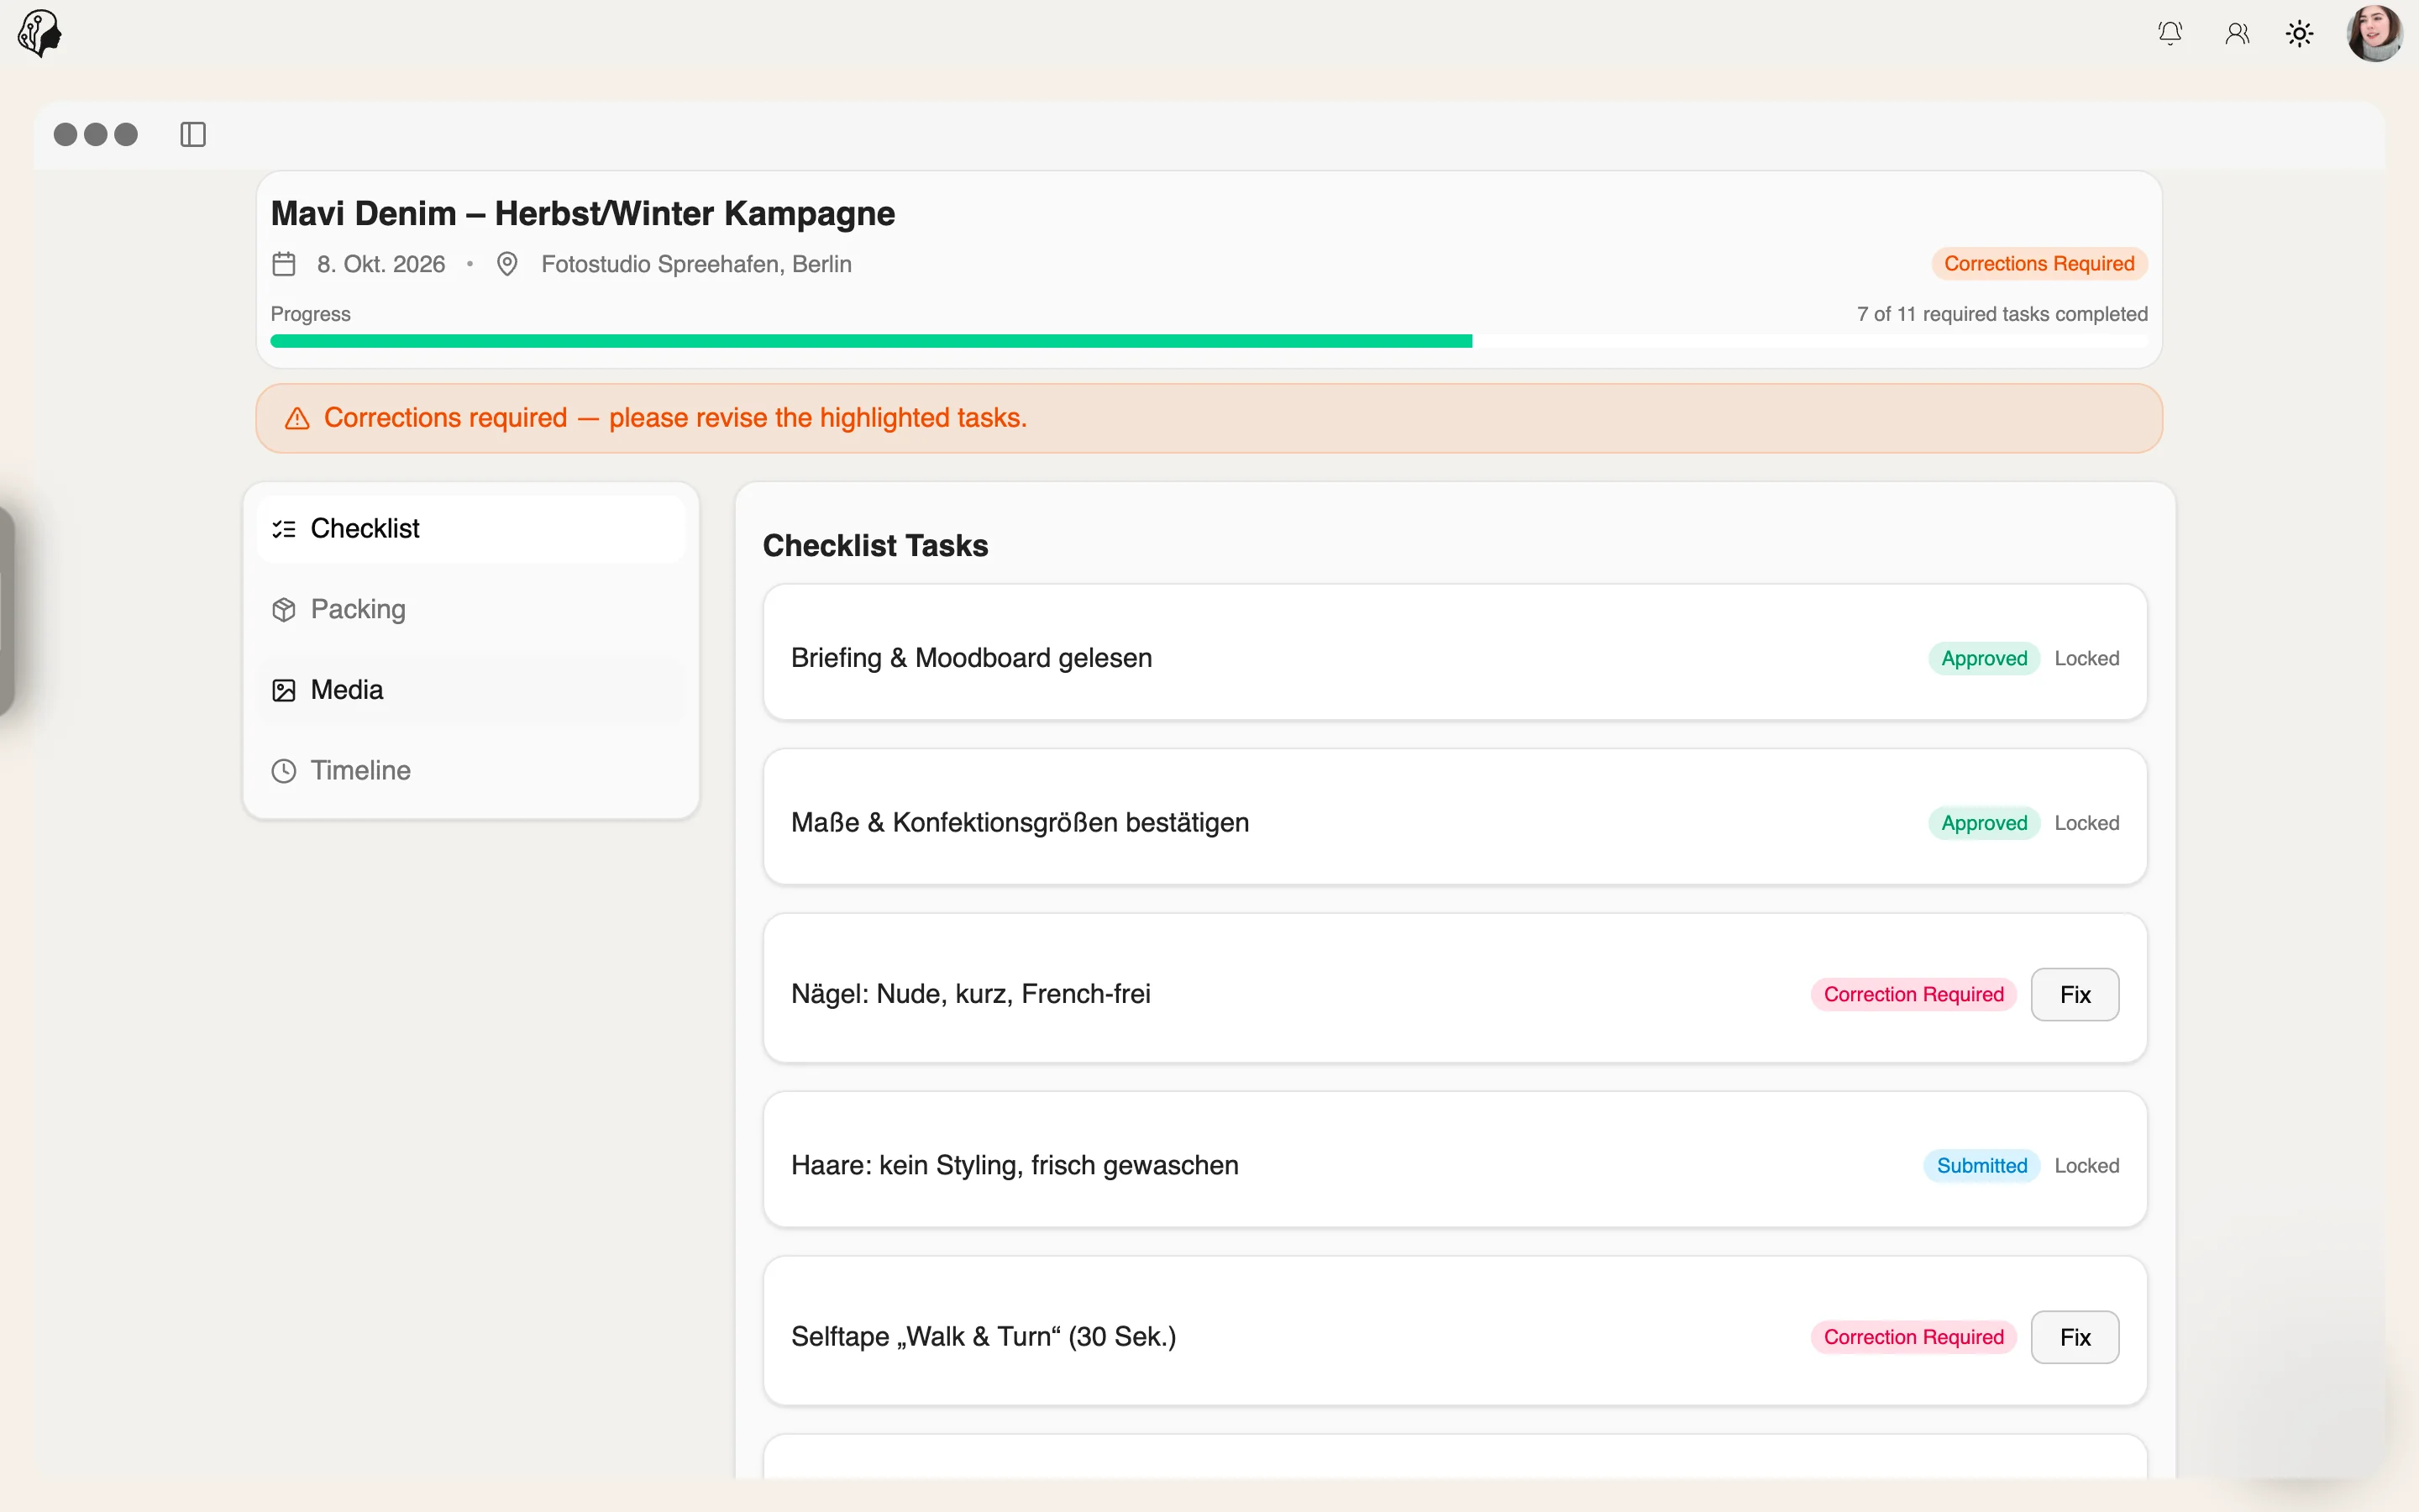The height and width of the screenshot is (1512, 2419).
Task: Click Approved badge for Maße & Konfektionsgrößen
Action: pos(1983,823)
